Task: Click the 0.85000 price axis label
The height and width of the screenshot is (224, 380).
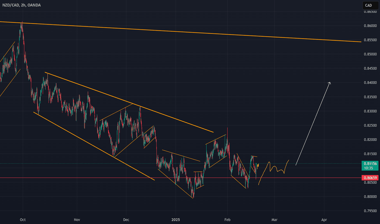Action: click(370, 54)
